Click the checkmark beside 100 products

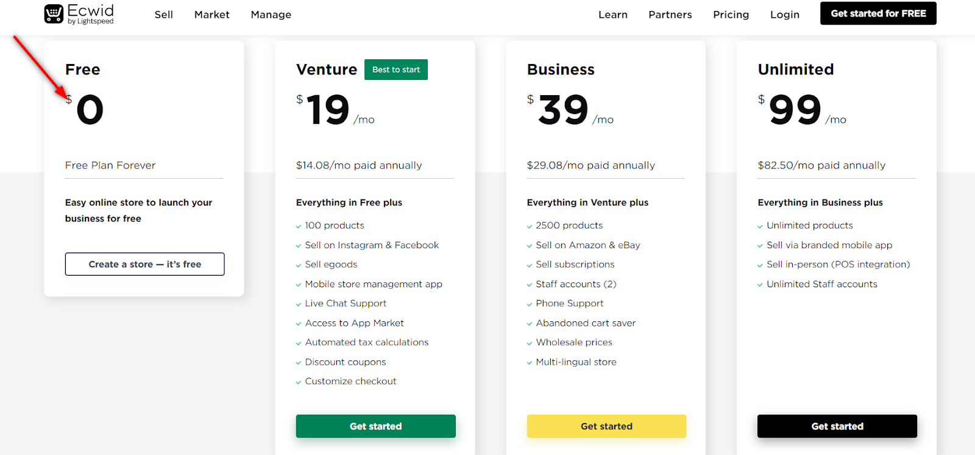[299, 225]
